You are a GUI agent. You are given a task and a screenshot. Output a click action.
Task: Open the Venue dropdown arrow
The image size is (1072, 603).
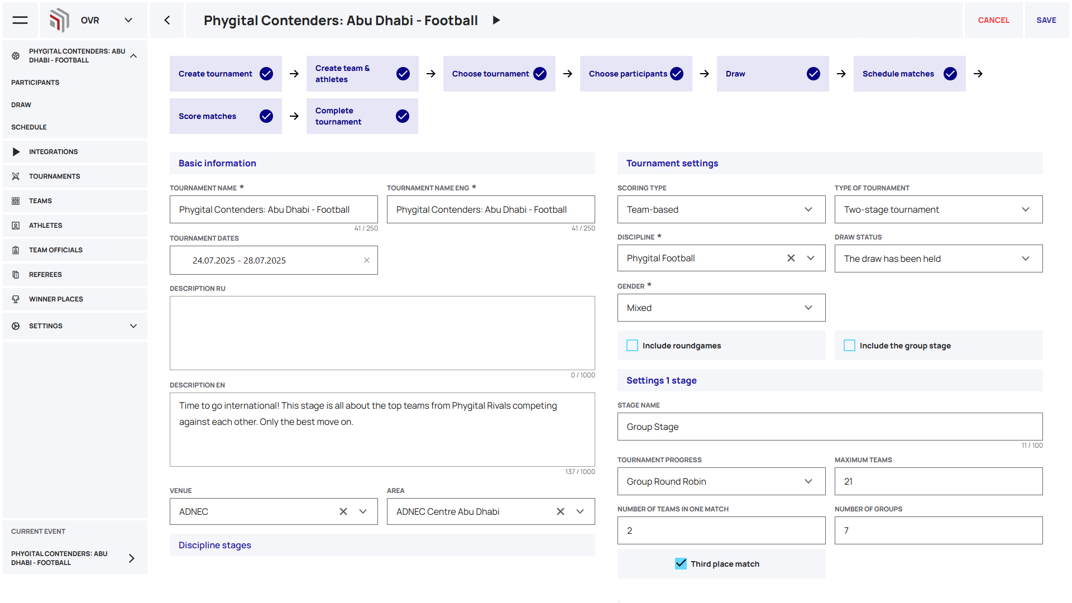click(x=363, y=511)
